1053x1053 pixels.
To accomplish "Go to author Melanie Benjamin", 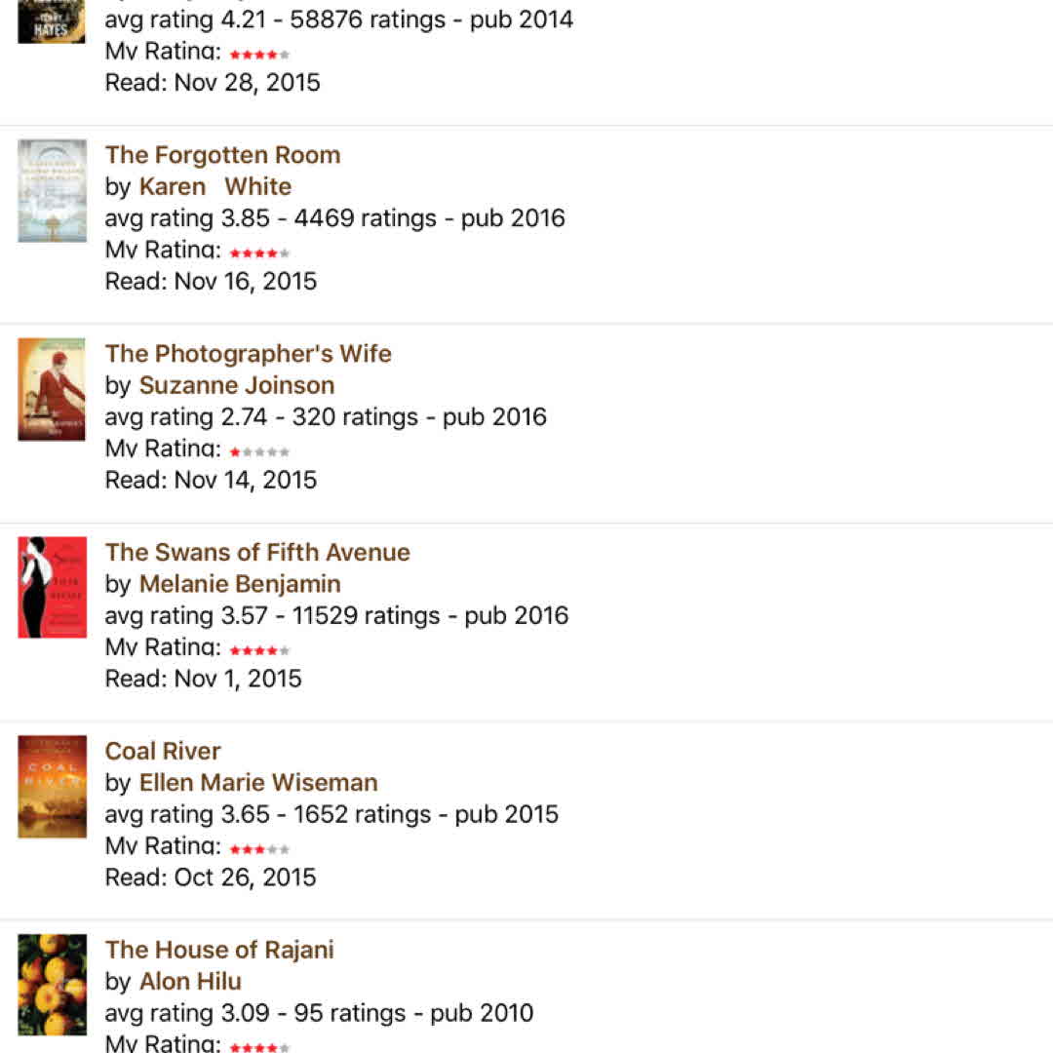I will pyautogui.click(x=240, y=584).
